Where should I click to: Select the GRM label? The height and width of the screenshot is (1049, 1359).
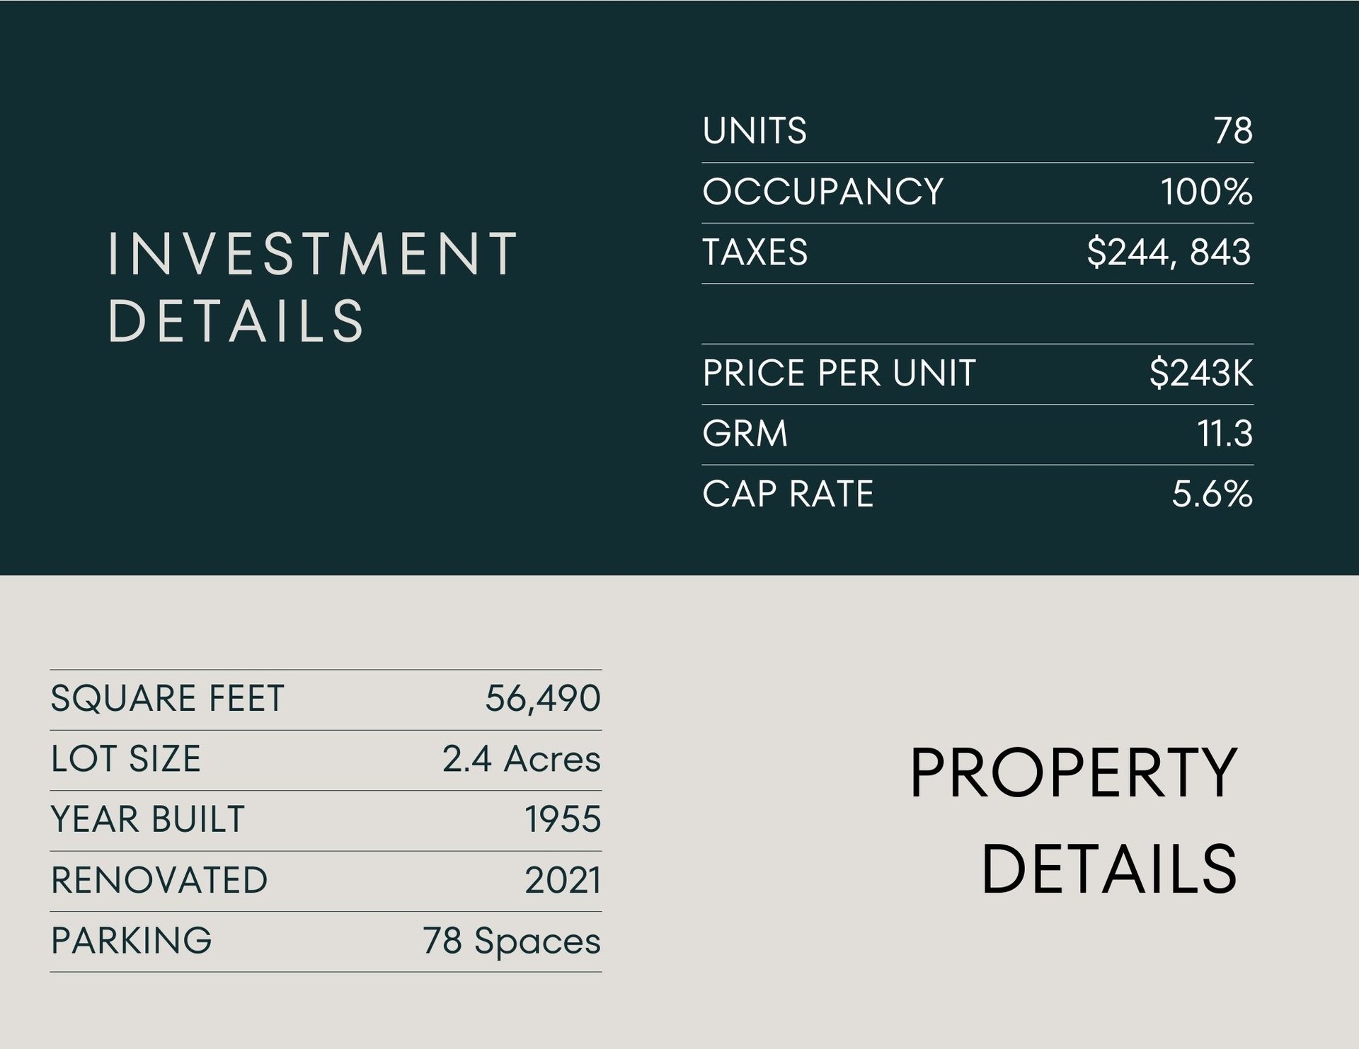coord(745,434)
